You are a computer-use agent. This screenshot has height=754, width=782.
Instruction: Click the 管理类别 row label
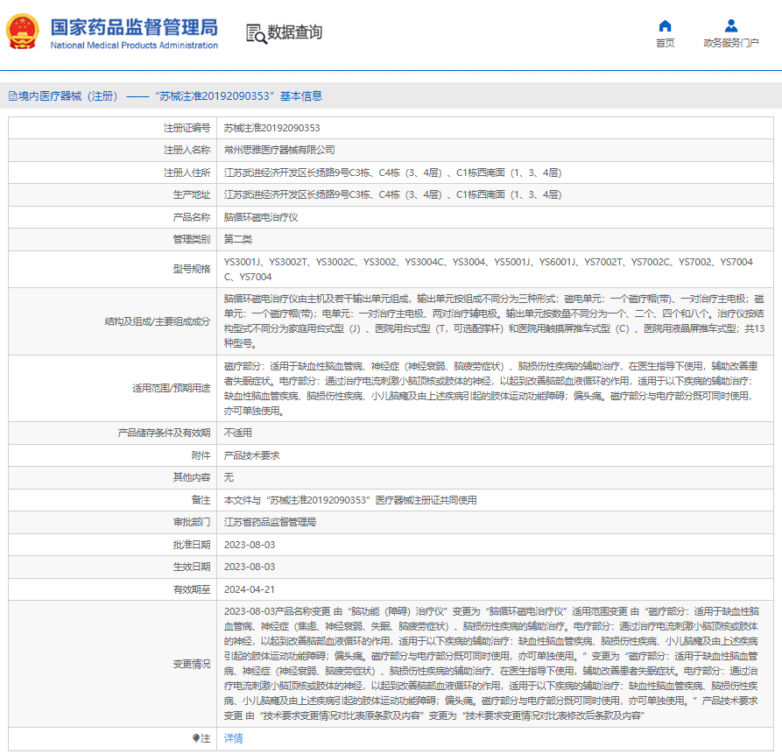[x=192, y=239]
